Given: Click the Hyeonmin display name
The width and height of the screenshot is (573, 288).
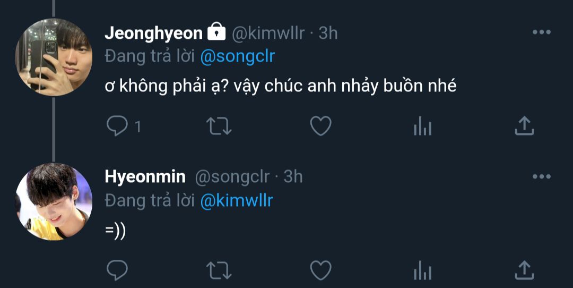Looking at the screenshot, I should [145, 176].
